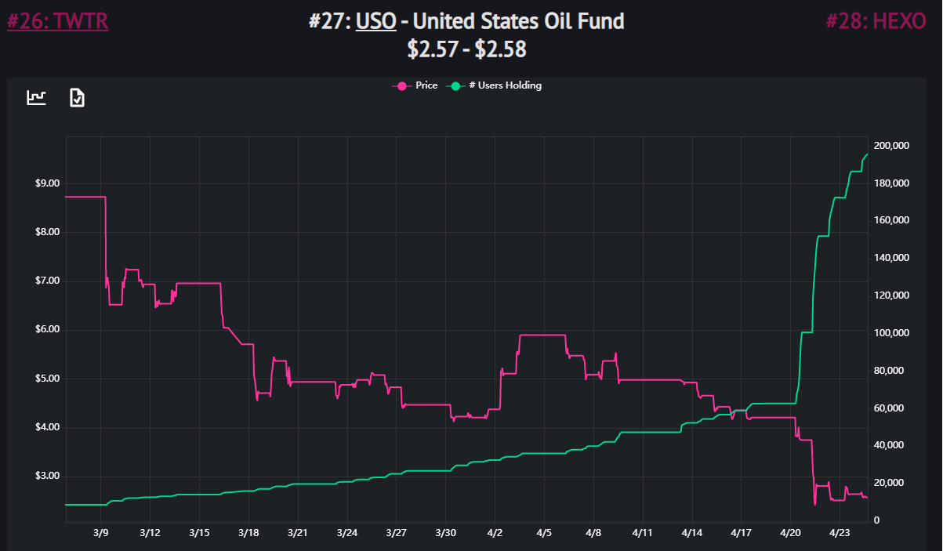
Task: Click the 4/23 date label on x-axis
Action: 840,533
